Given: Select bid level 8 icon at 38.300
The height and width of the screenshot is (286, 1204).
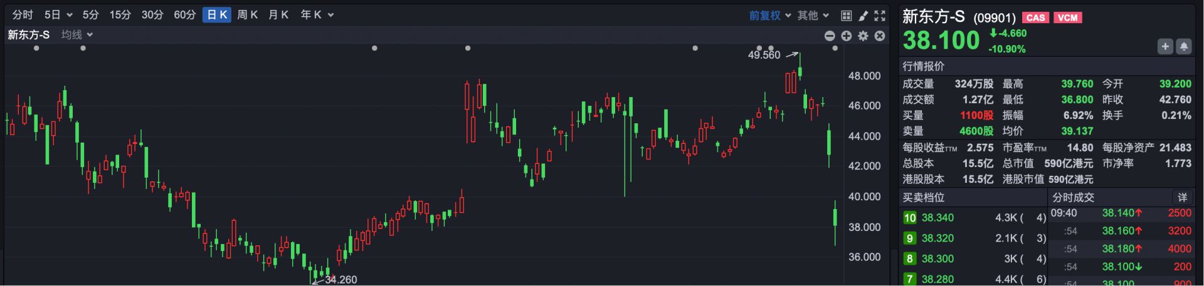Looking at the screenshot, I should point(909,258).
